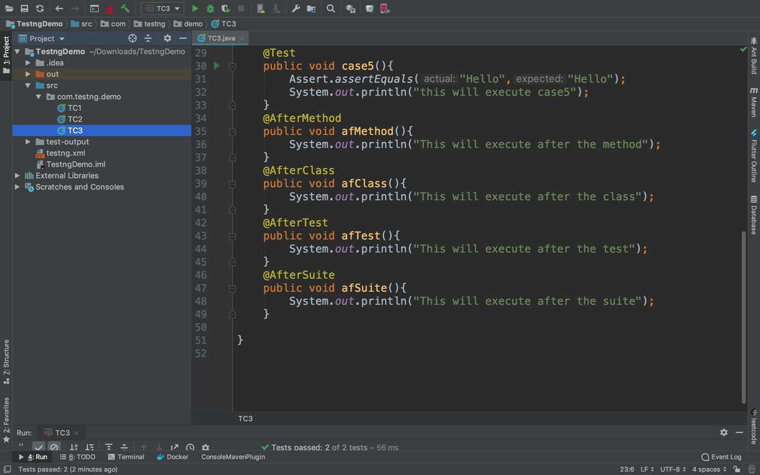Run TC3 with the green play icon
Image resolution: width=760 pixels, height=475 pixels.
pos(195,8)
